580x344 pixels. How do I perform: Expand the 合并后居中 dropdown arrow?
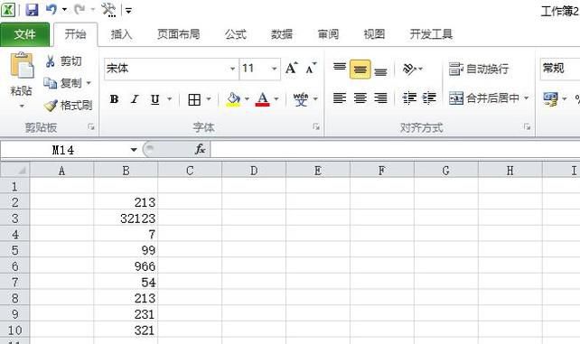pyautogui.click(x=527, y=98)
